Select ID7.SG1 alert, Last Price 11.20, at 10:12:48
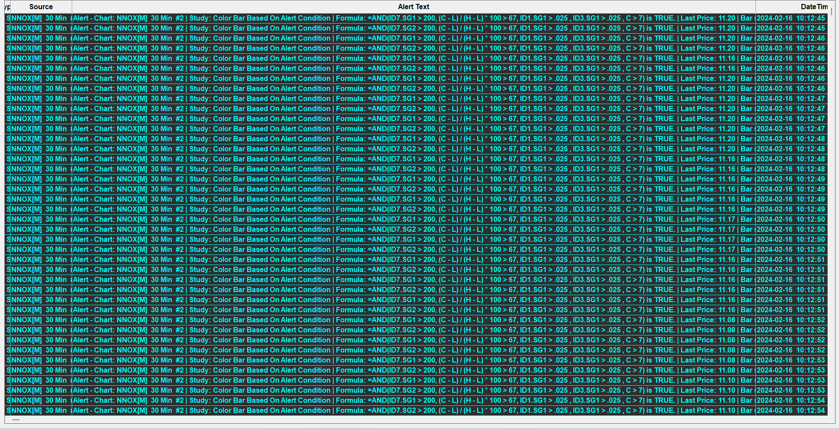This screenshot has height=429, width=839. 416,139
